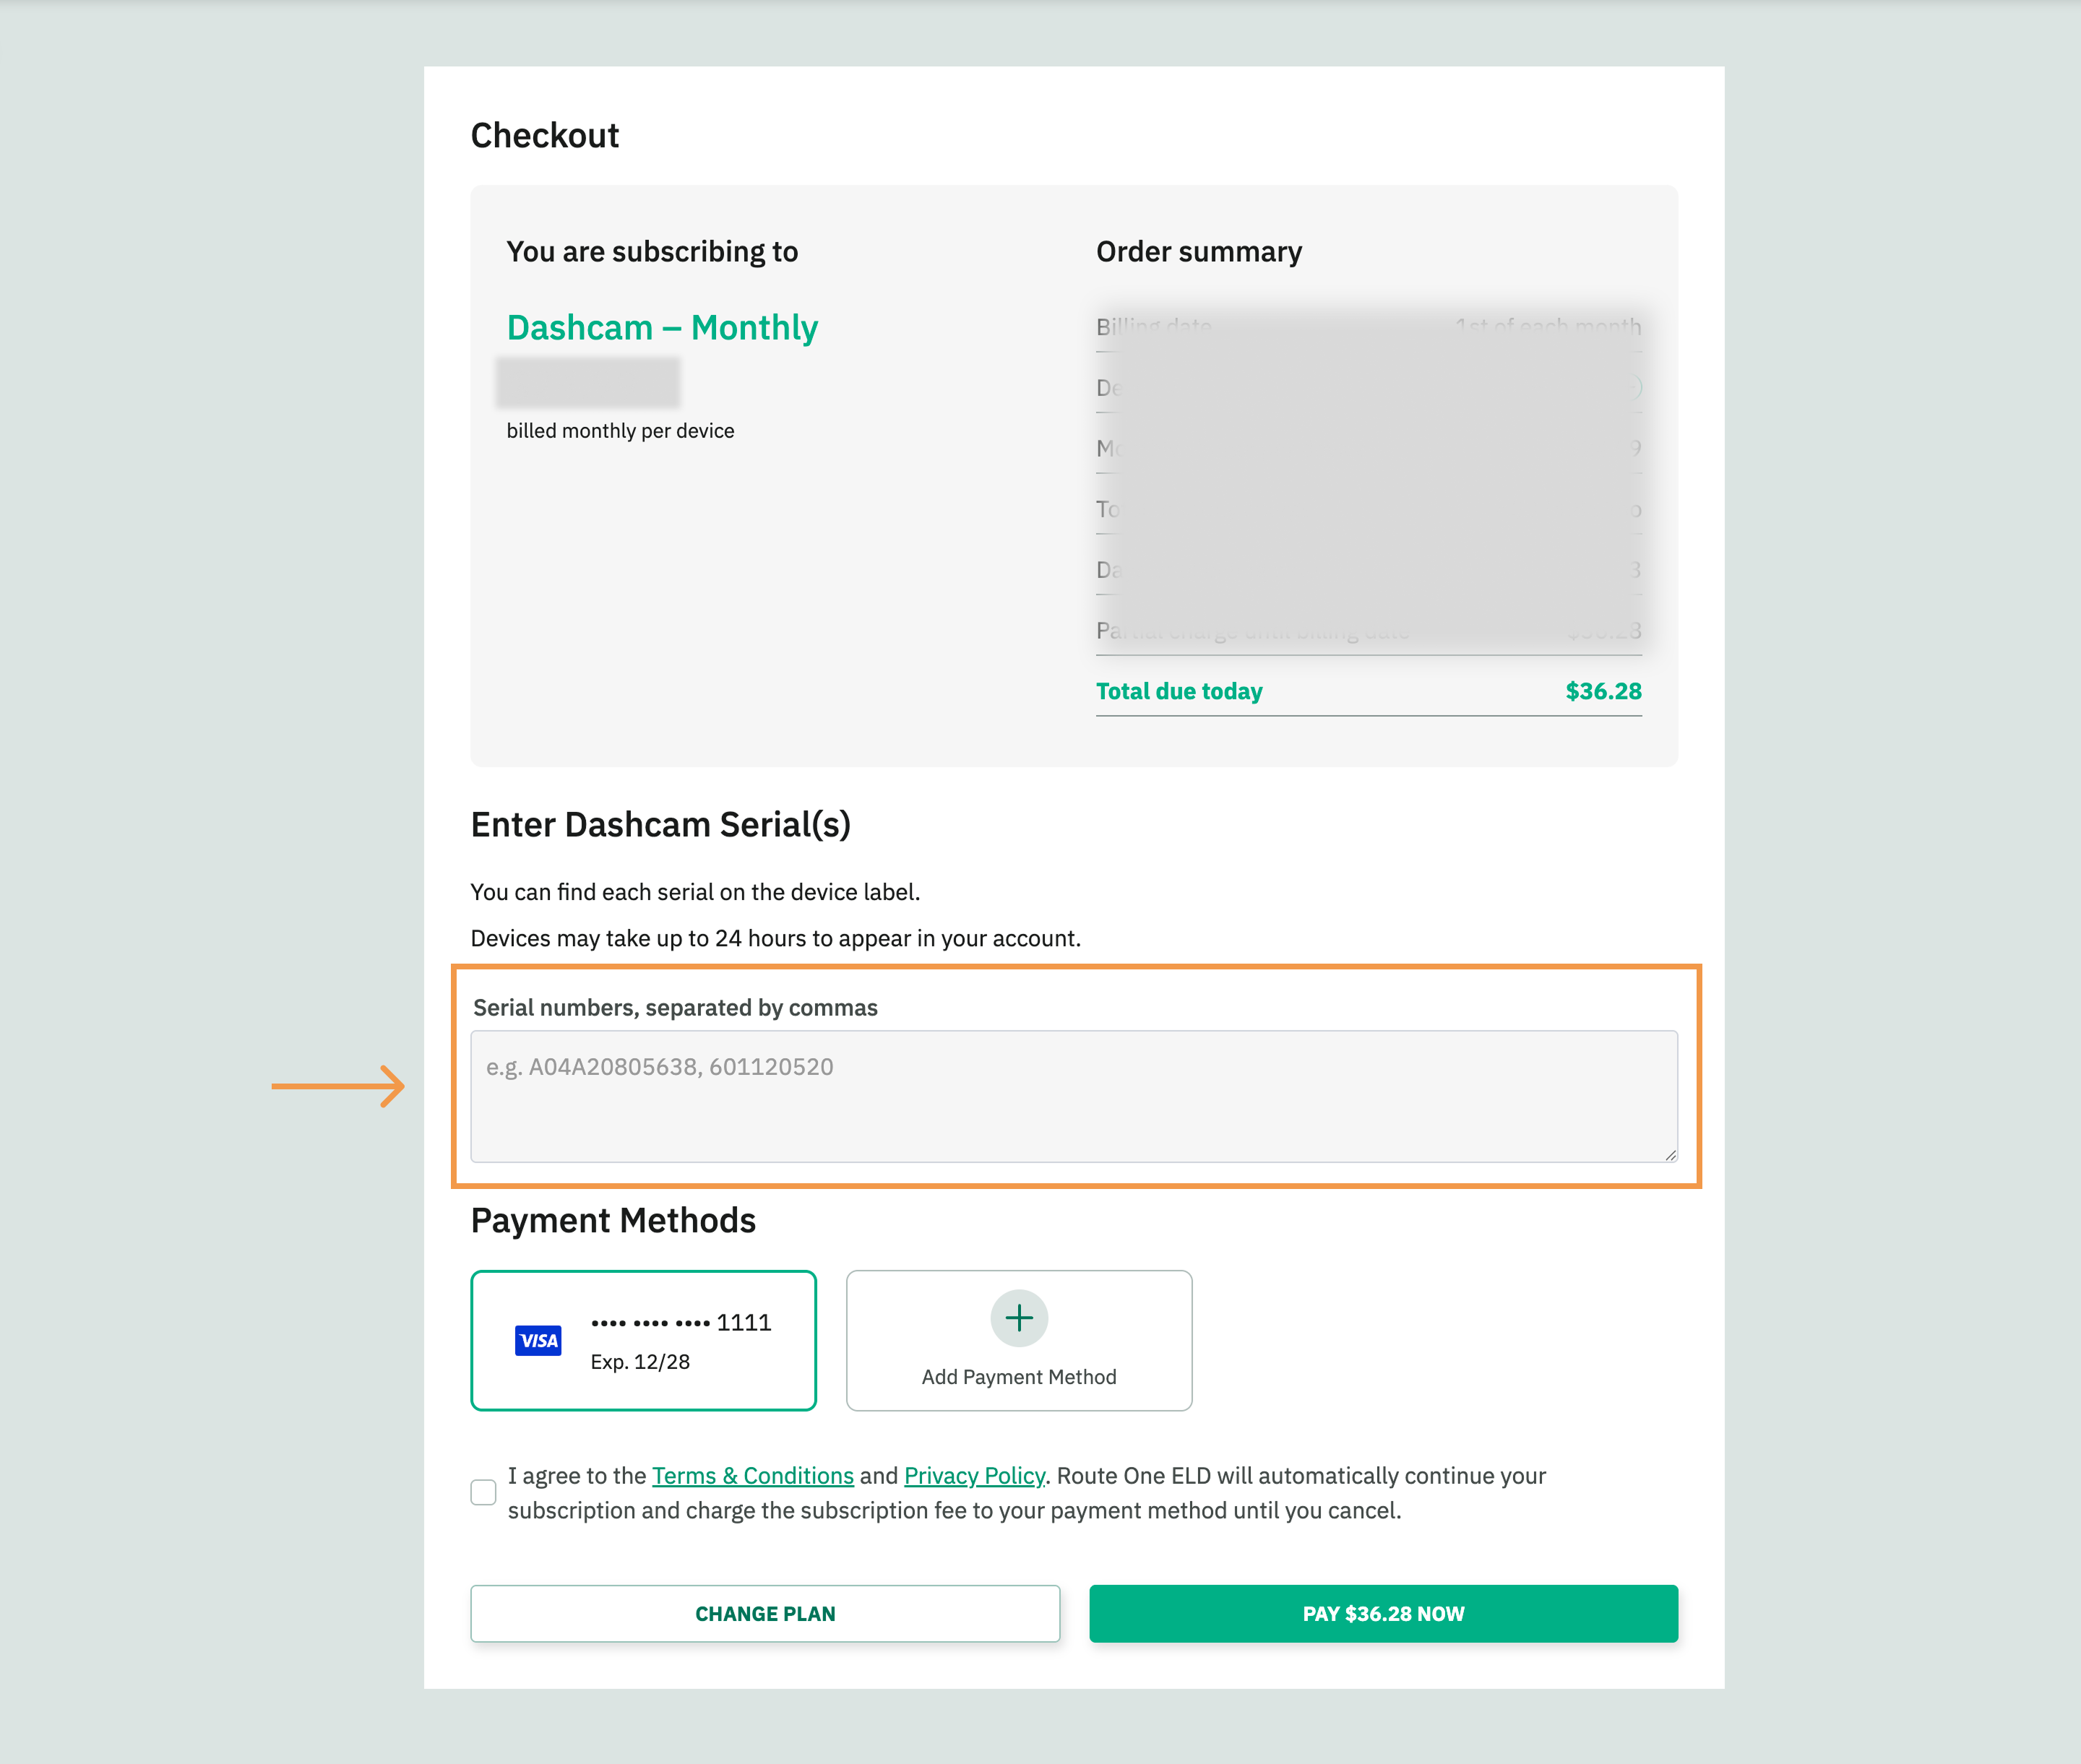The width and height of the screenshot is (2081, 1764).
Task: Click the Serial numbers, separated by commas label
Action: coord(676,1007)
